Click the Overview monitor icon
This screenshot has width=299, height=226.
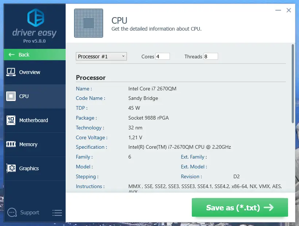coord(11,72)
